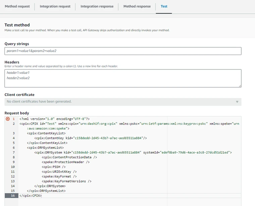
Task: Click line number 16 in gutter
Action: 13,196
